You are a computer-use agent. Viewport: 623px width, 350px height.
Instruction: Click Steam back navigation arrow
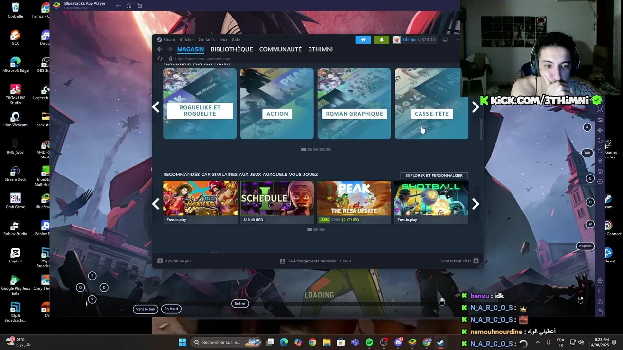point(160,49)
